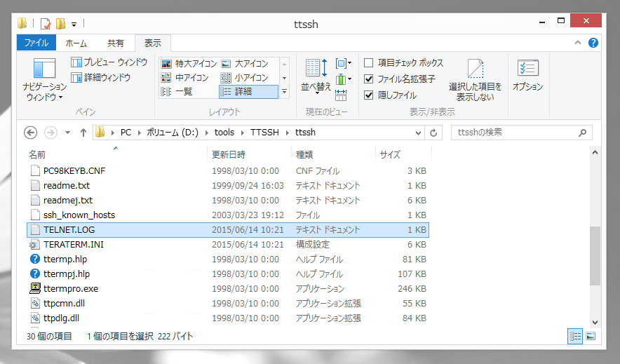Switch to the Home (ホーム) tab

click(x=76, y=43)
